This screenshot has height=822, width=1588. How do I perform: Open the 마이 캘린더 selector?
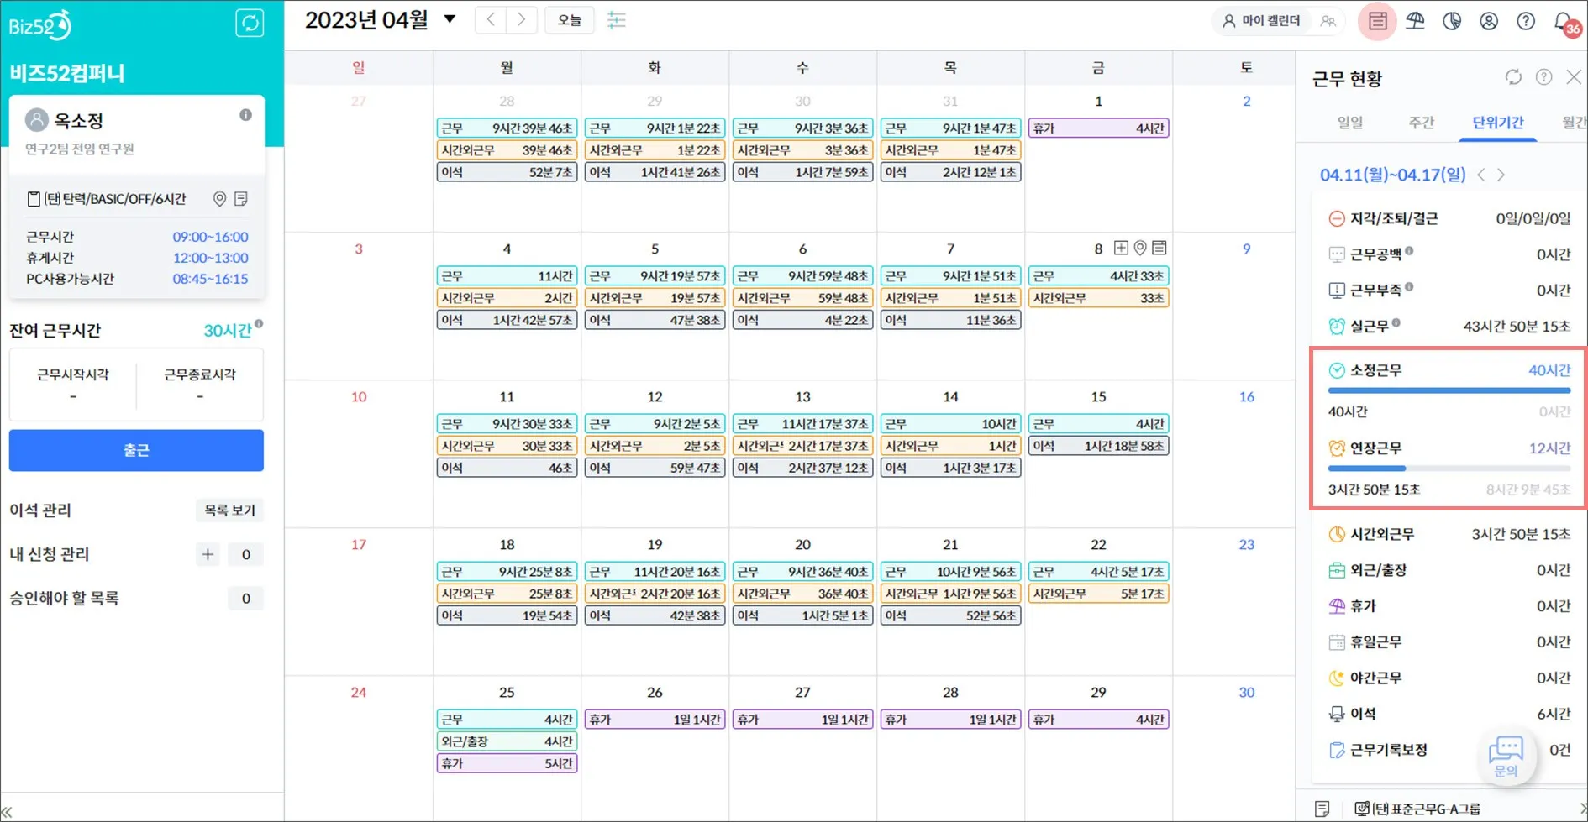[1262, 21]
